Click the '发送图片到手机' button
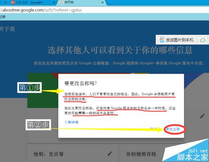The width and height of the screenshot is (209, 162). 176,40
